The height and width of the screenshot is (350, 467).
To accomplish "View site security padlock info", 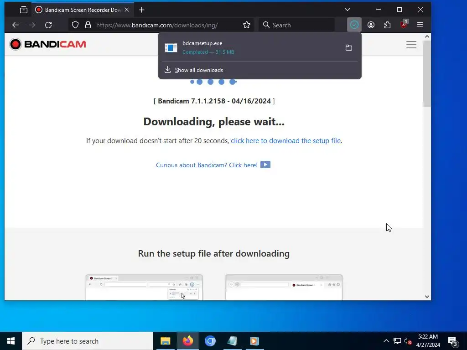I will (88, 25).
